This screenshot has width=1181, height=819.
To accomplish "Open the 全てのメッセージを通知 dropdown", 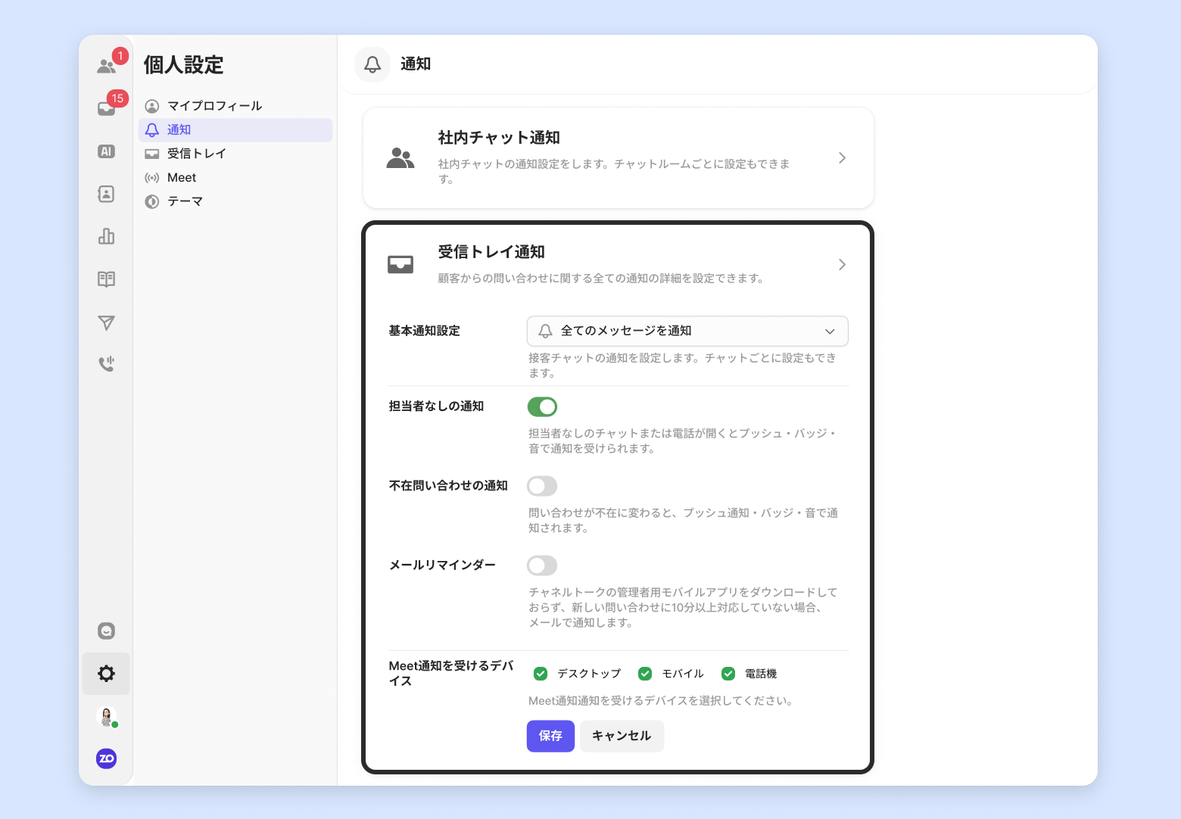I will click(x=687, y=332).
